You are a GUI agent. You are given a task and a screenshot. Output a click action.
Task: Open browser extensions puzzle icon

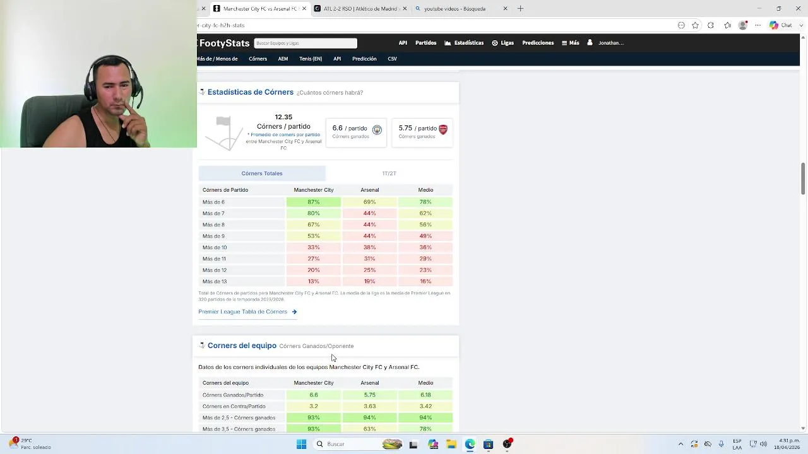[x=711, y=25]
